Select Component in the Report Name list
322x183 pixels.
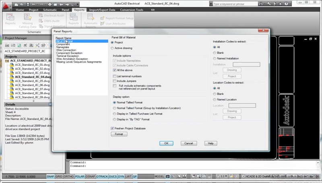[x=63, y=44]
